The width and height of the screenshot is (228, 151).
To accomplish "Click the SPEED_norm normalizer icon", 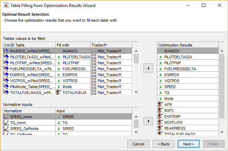I will point(6,117).
